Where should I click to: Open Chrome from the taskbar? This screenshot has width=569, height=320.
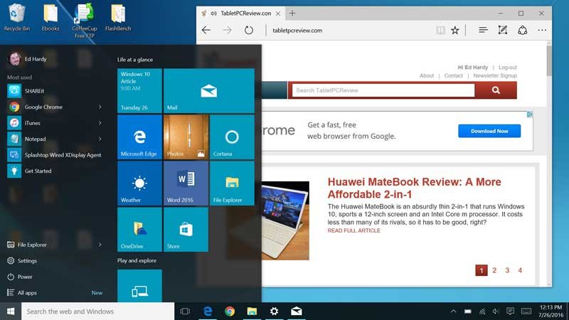tap(230, 311)
